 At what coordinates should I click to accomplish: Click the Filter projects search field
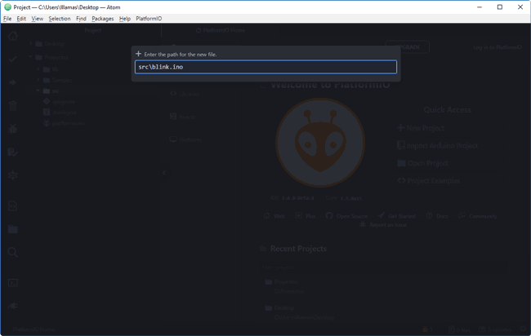click(384, 267)
